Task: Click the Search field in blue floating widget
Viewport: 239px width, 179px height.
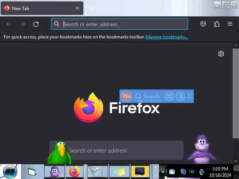Action: click(148, 96)
